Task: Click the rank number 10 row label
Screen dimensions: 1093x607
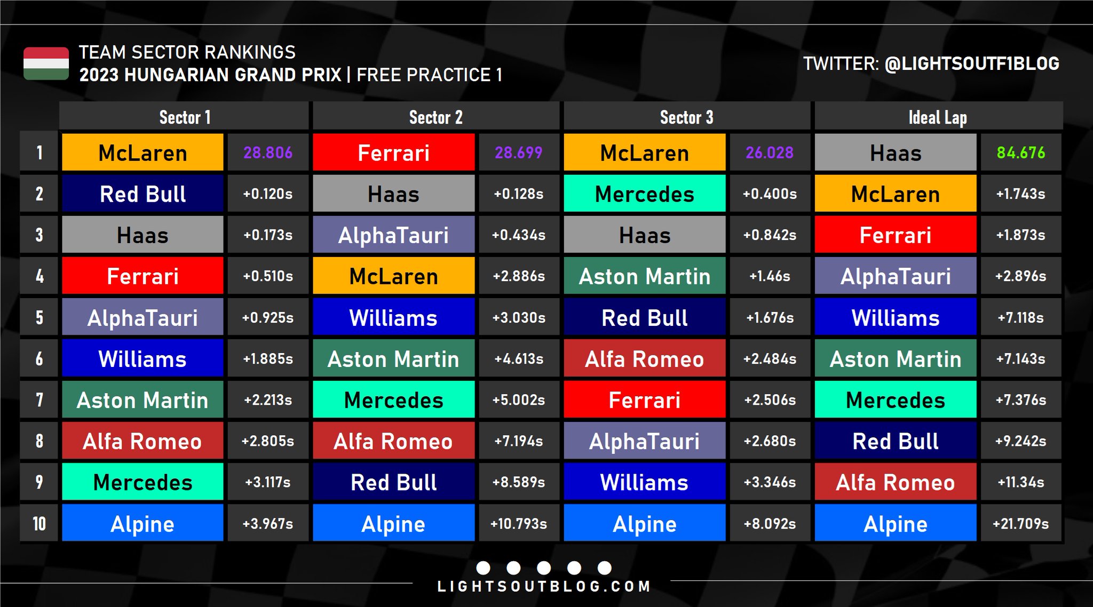Action: (x=39, y=524)
